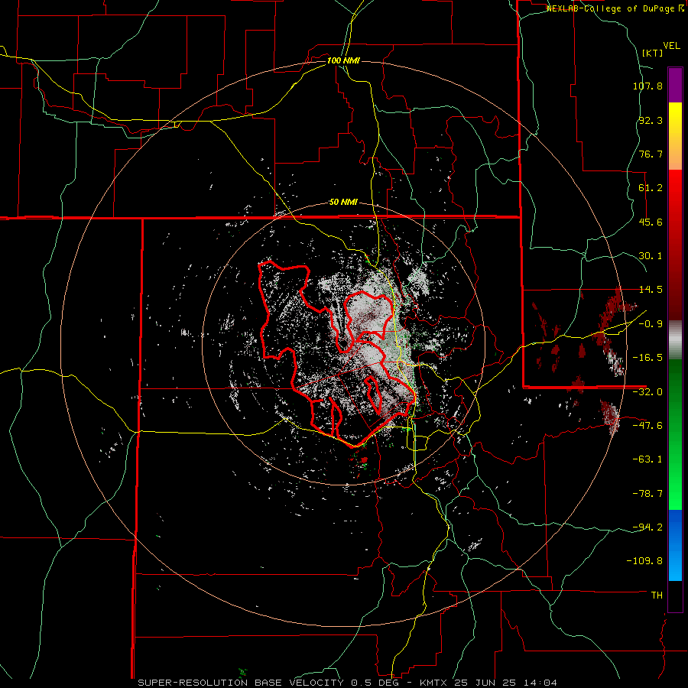This screenshot has height=688, width=688.
Task: Click the 107.8 velocity scale value
Action: click(x=647, y=86)
